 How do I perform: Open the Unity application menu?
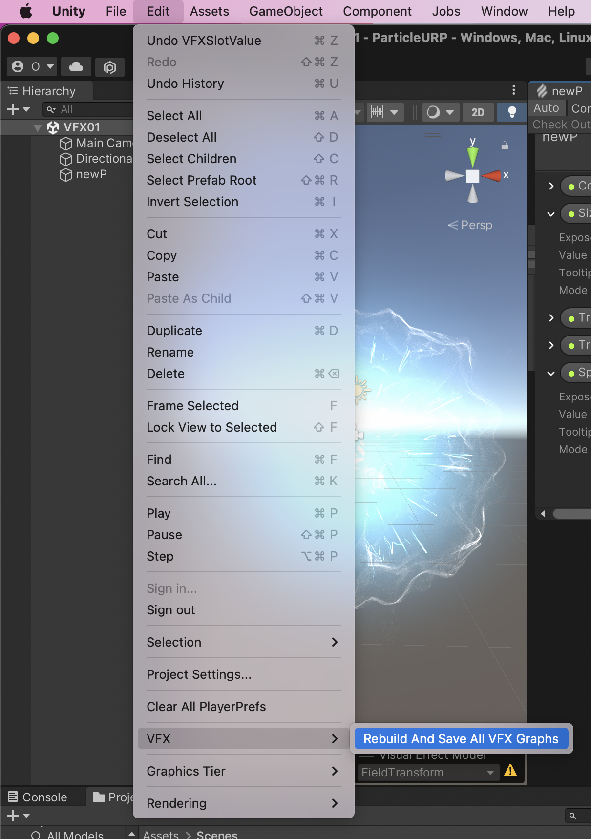point(68,11)
